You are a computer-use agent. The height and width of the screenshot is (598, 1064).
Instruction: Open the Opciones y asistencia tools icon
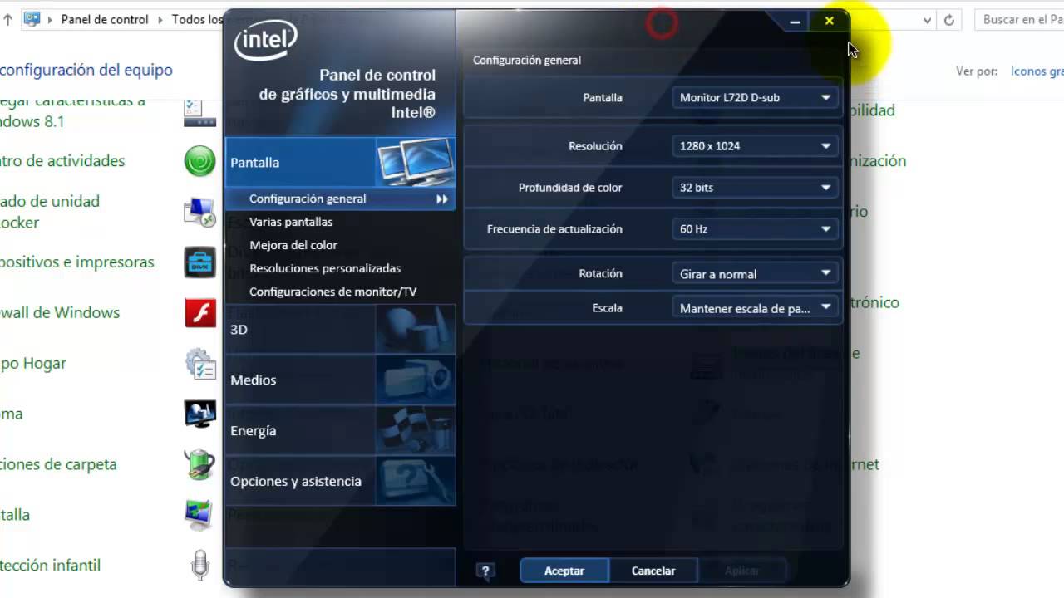click(x=415, y=481)
